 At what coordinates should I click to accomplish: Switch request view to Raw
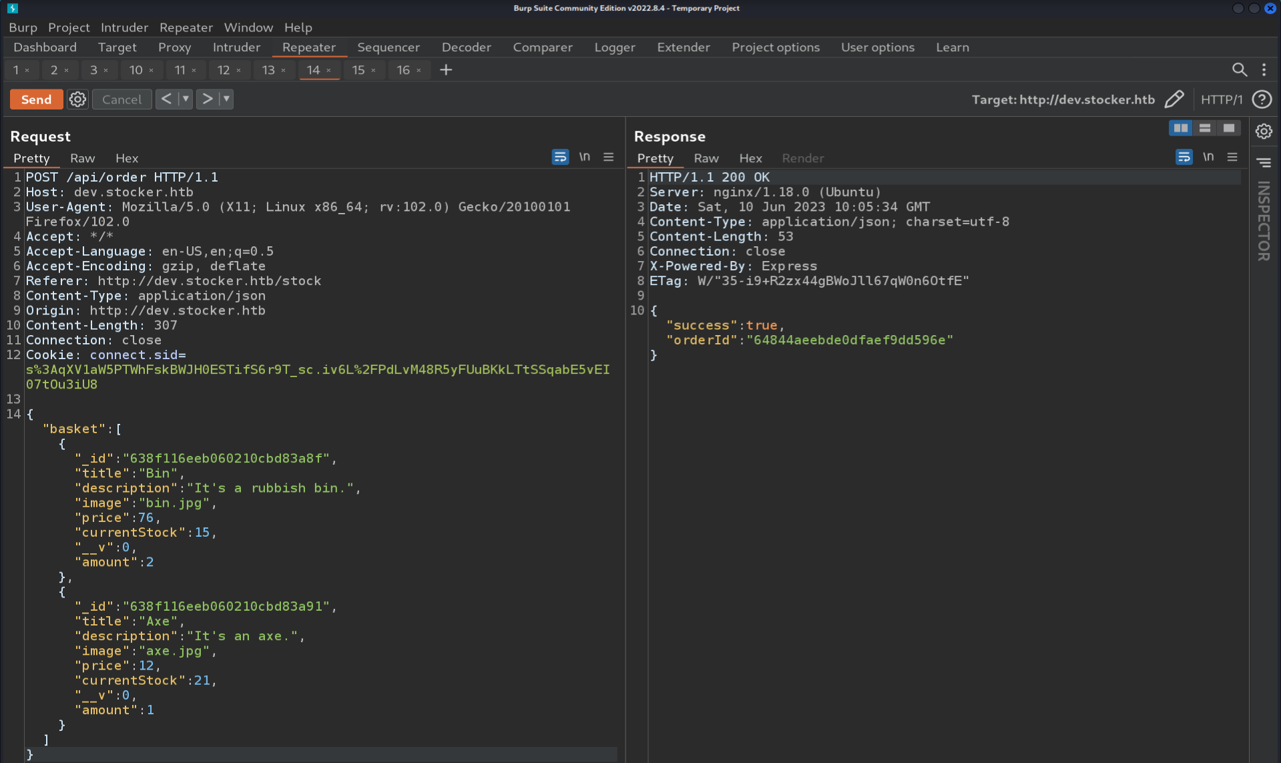[x=82, y=158]
